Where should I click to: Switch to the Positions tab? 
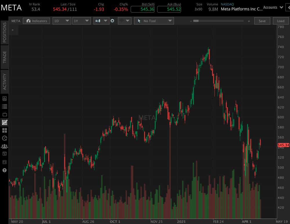tap(4, 32)
